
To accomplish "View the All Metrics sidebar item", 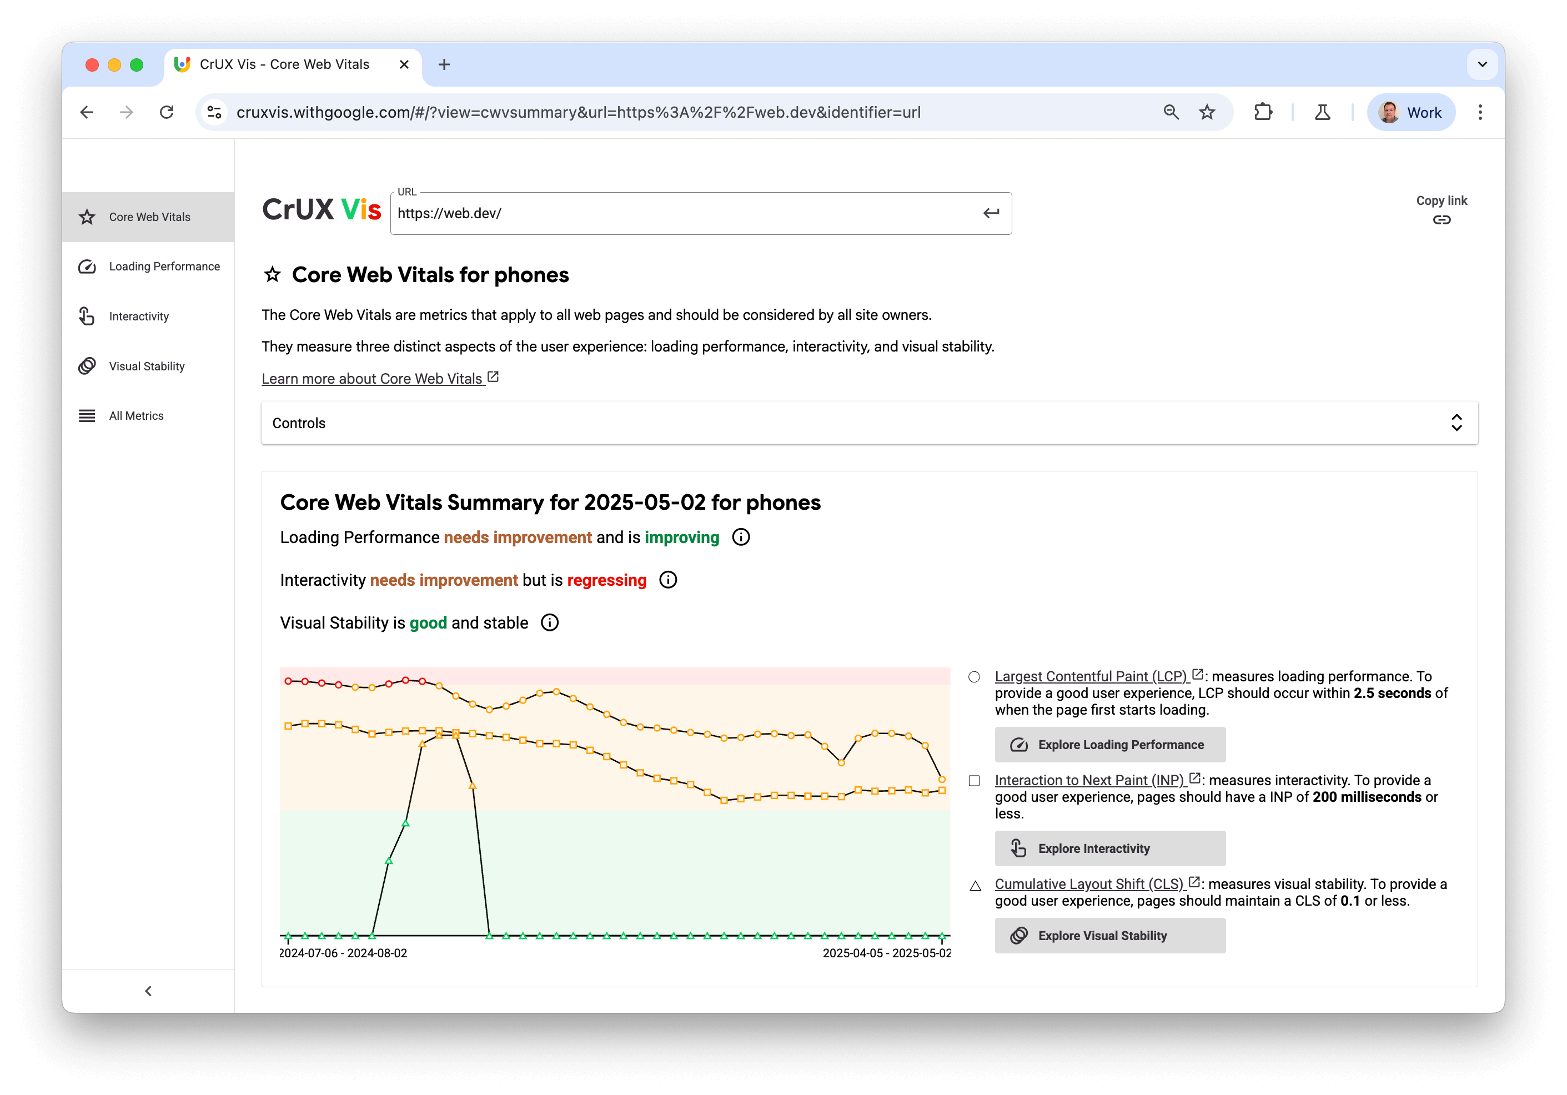I will [136, 415].
